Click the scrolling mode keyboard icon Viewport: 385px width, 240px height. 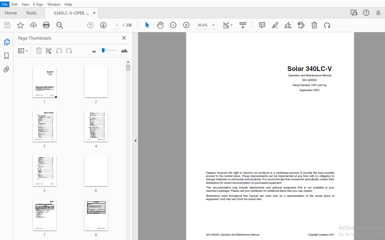(243, 25)
